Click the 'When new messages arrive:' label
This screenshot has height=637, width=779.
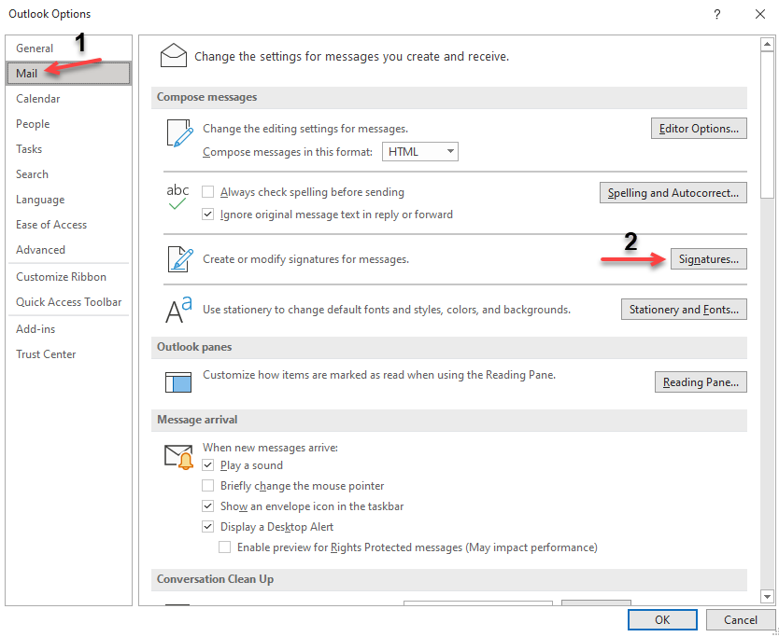point(270,448)
